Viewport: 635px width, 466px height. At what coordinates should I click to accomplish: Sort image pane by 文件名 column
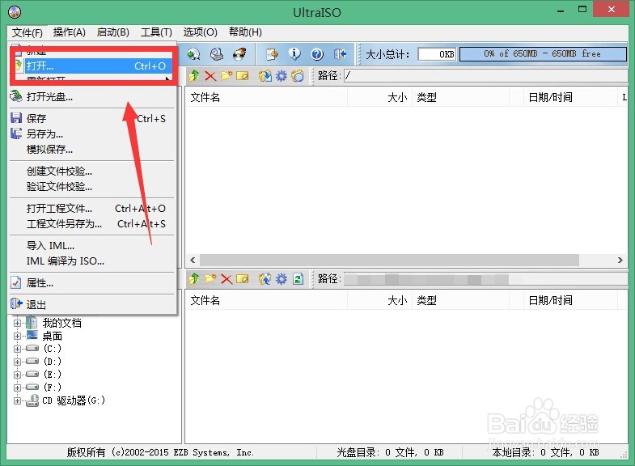[x=266, y=97]
